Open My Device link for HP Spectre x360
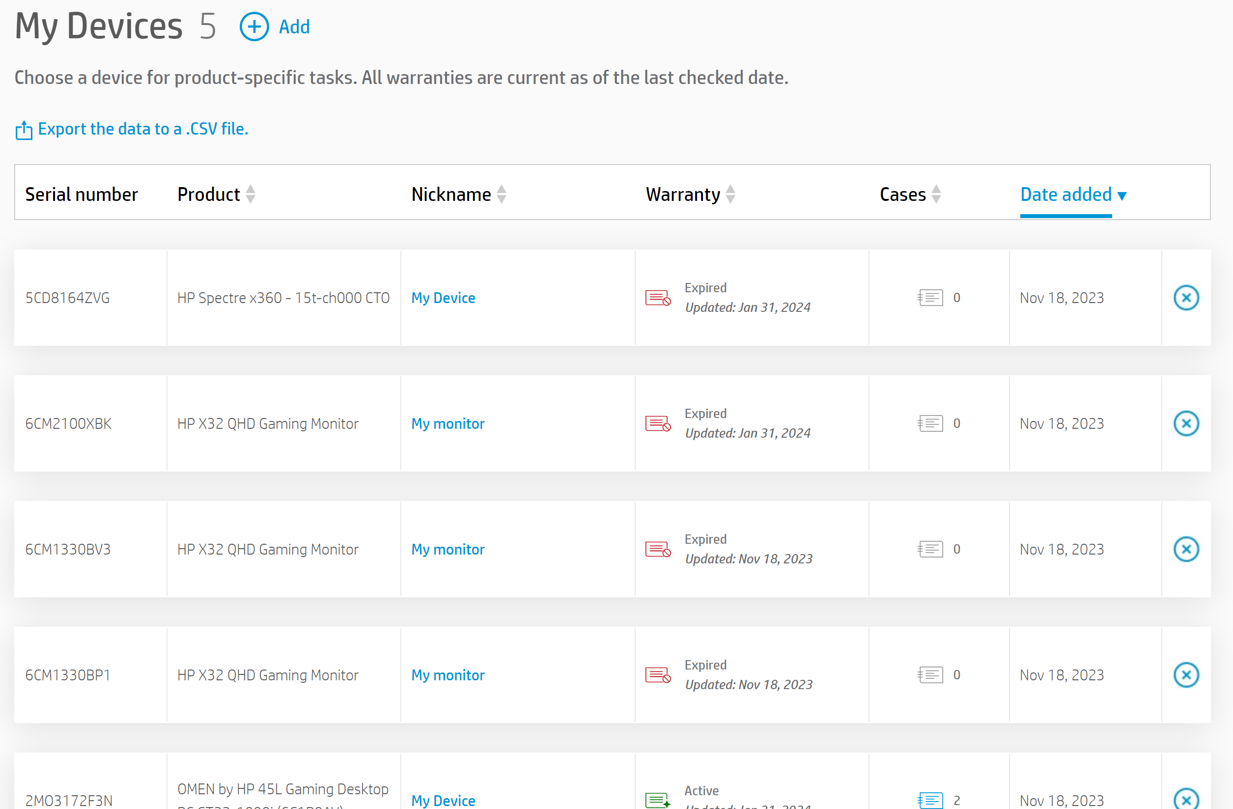1233x809 pixels. 444,298
